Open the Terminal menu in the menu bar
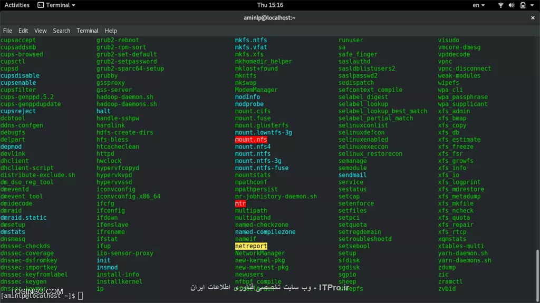 [87, 31]
